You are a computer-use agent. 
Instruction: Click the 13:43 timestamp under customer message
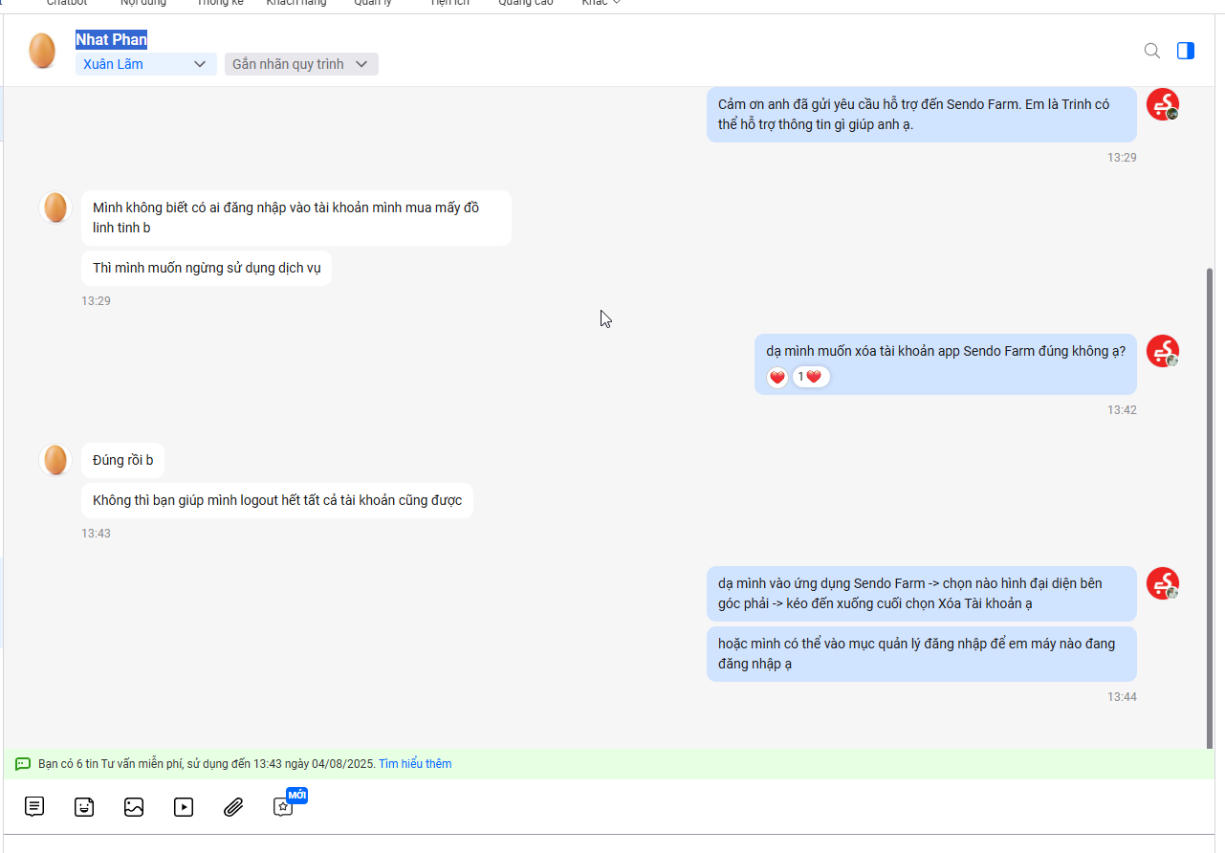click(x=96, y=534)
